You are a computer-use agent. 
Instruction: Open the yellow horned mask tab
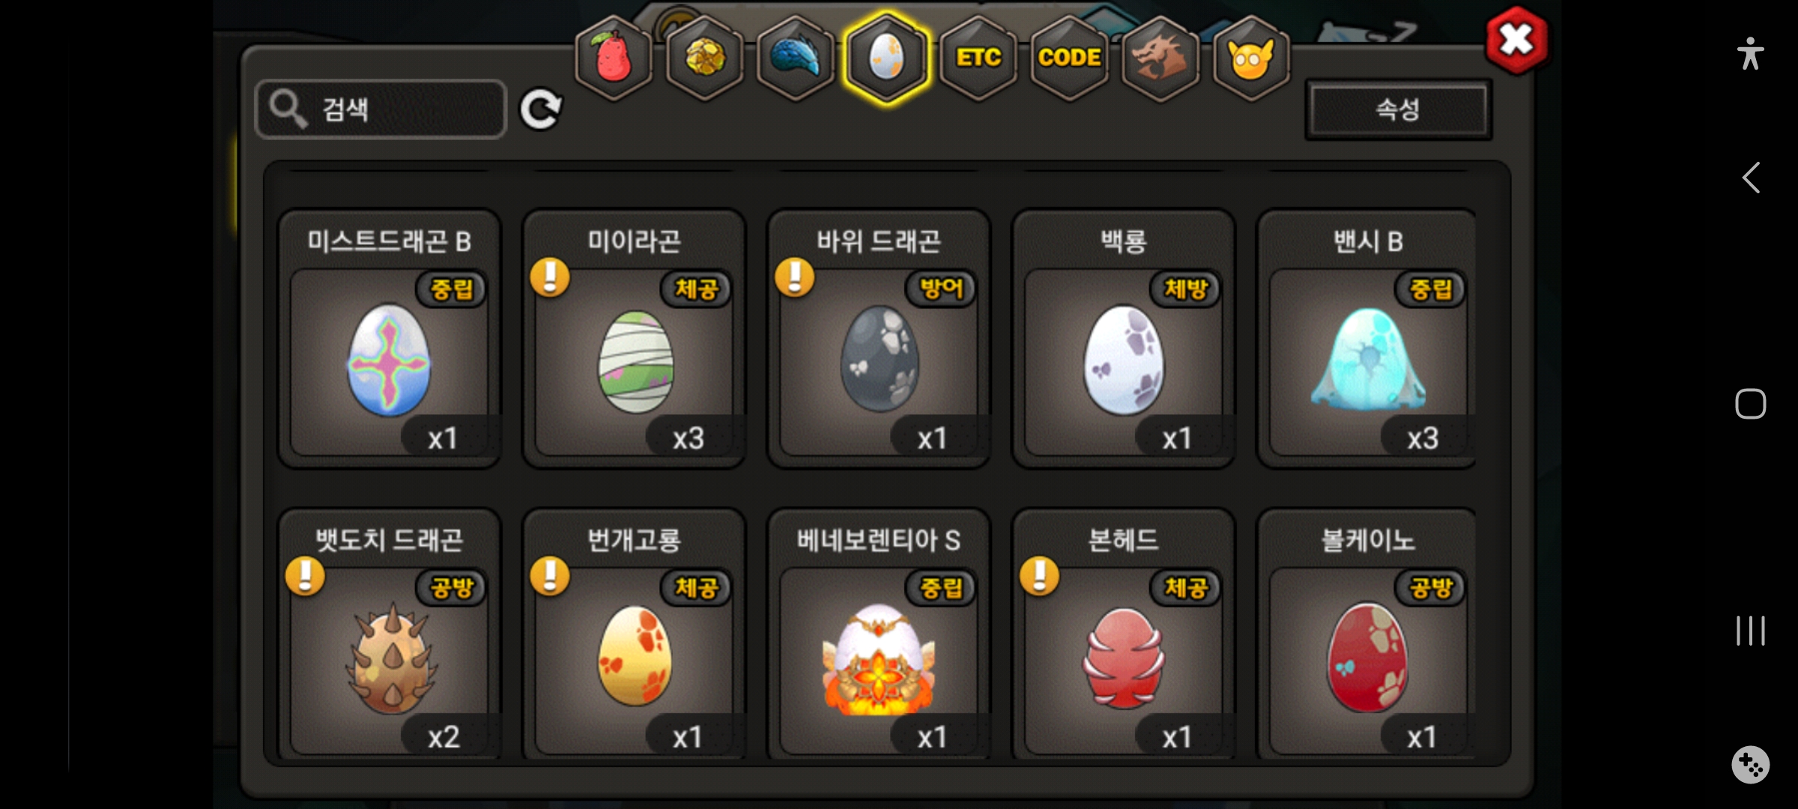click(x=1251, y=58)
